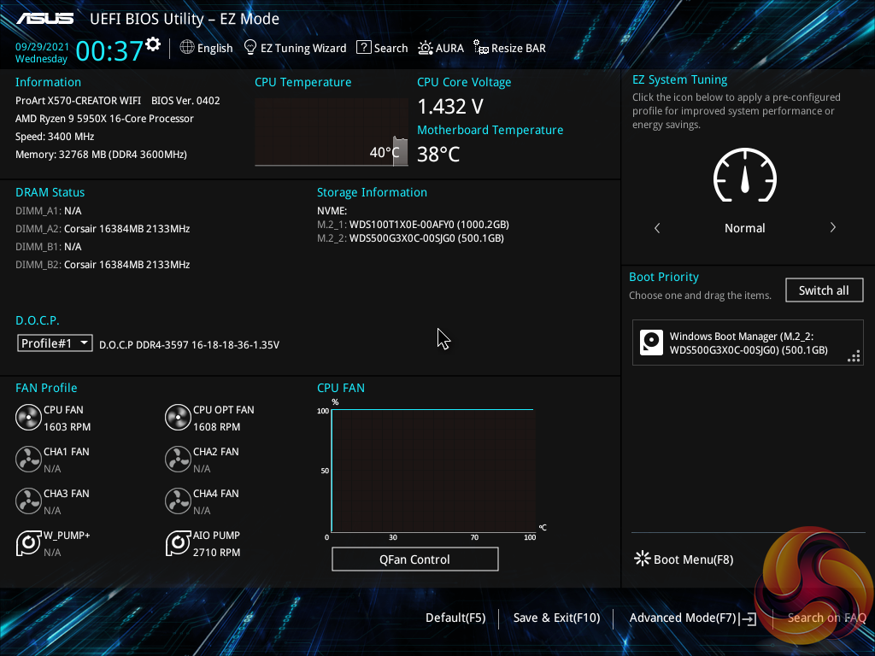Click Save & Exit(F10)
Viewport: 875px width, 656px height.
pos(556,618)
